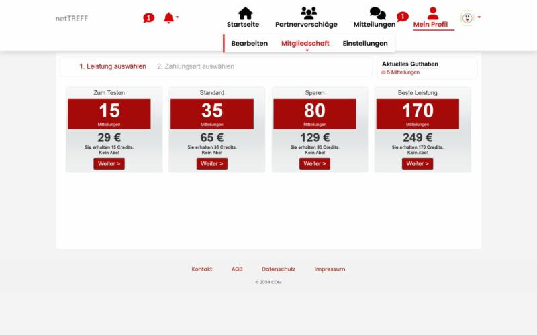The height and width of the screenshot is (335, 537).
Task: Click Weiter in the Standard package
Action: (x=212, y=163)
